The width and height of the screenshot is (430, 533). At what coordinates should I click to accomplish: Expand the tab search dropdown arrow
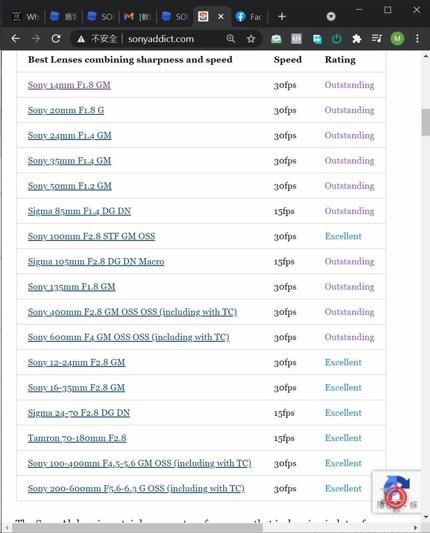331,17
